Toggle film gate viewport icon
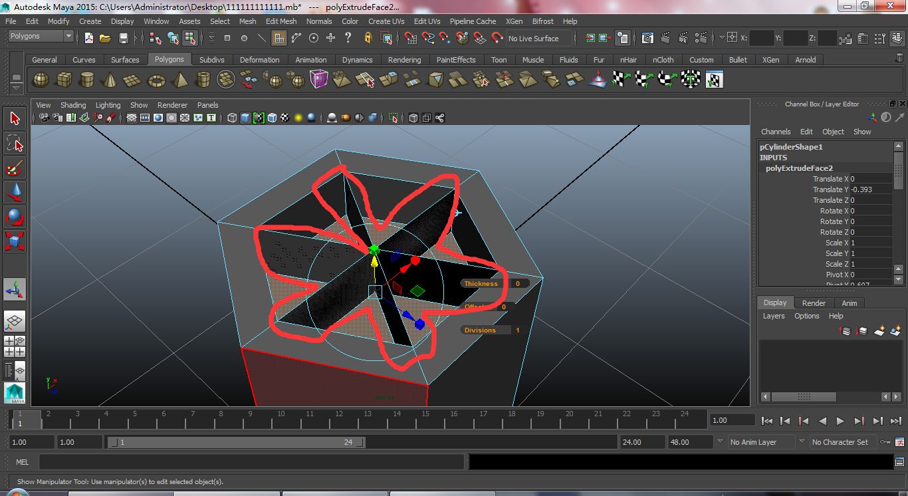 [144, 118]
